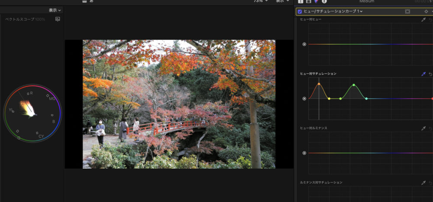
Task: Select the green peak curve point
Action: [x=354, y=85]
